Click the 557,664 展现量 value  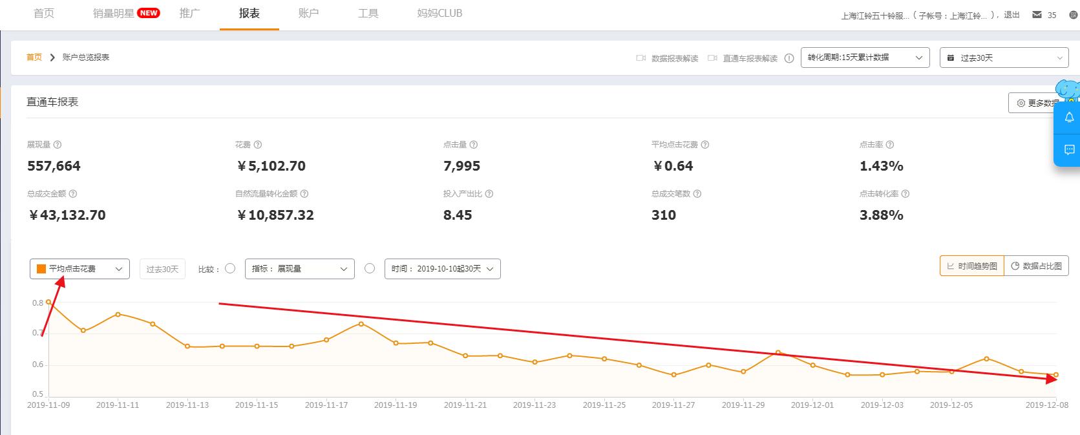(x=54, y=166)
